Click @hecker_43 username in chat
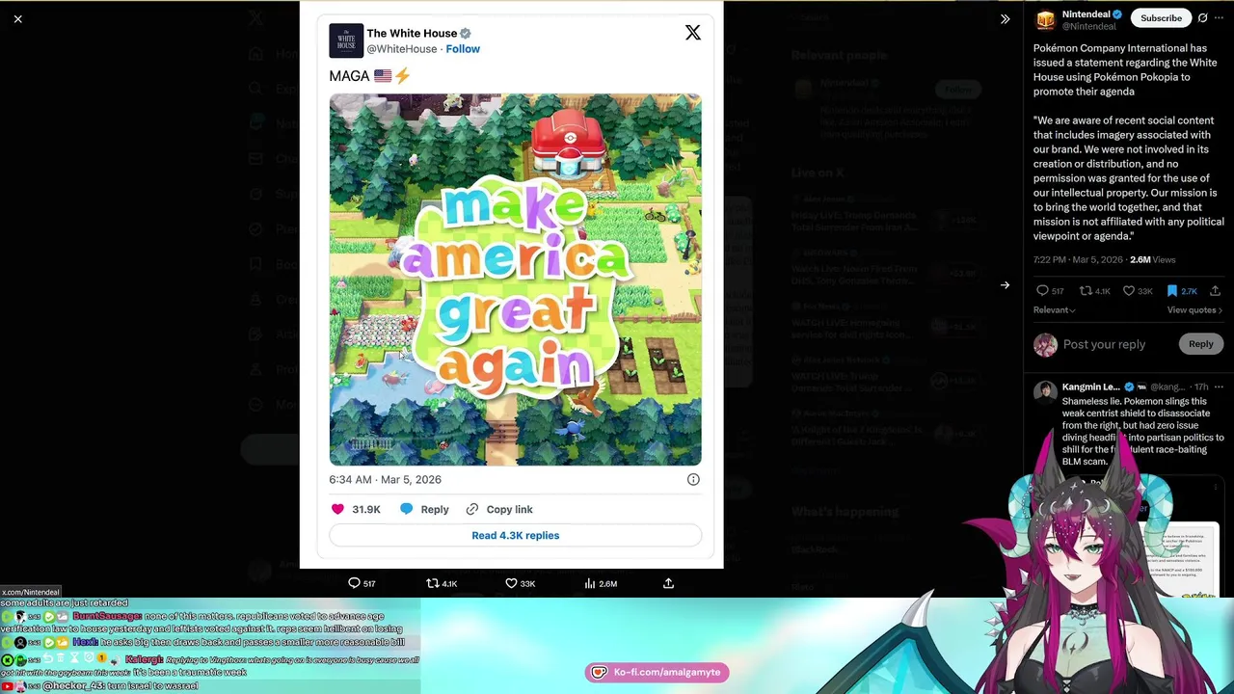 73,685
